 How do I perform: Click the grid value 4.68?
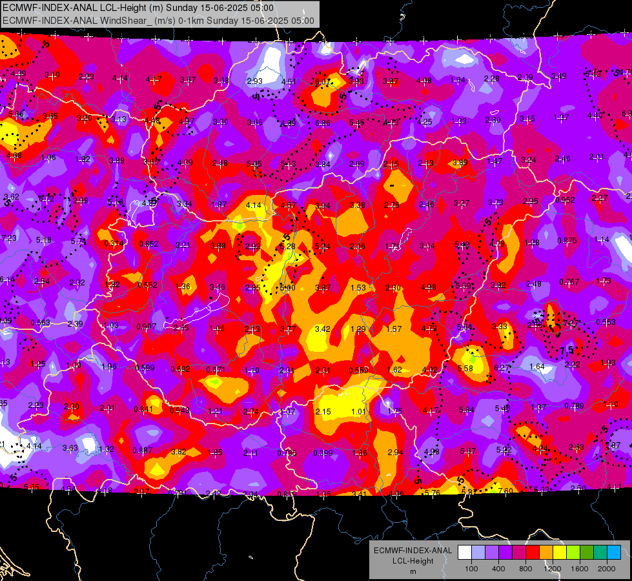14,155
